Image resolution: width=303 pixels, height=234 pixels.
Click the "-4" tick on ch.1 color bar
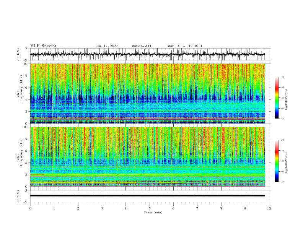[x=282, y=88]
